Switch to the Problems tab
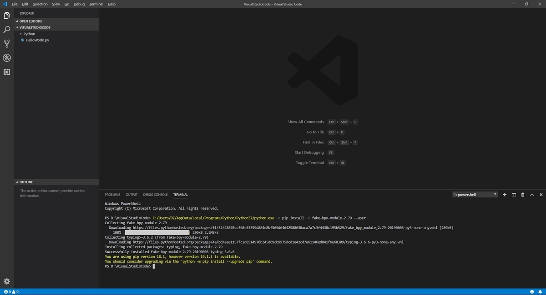Screen dimensions: 546x295 coord(112,195)
